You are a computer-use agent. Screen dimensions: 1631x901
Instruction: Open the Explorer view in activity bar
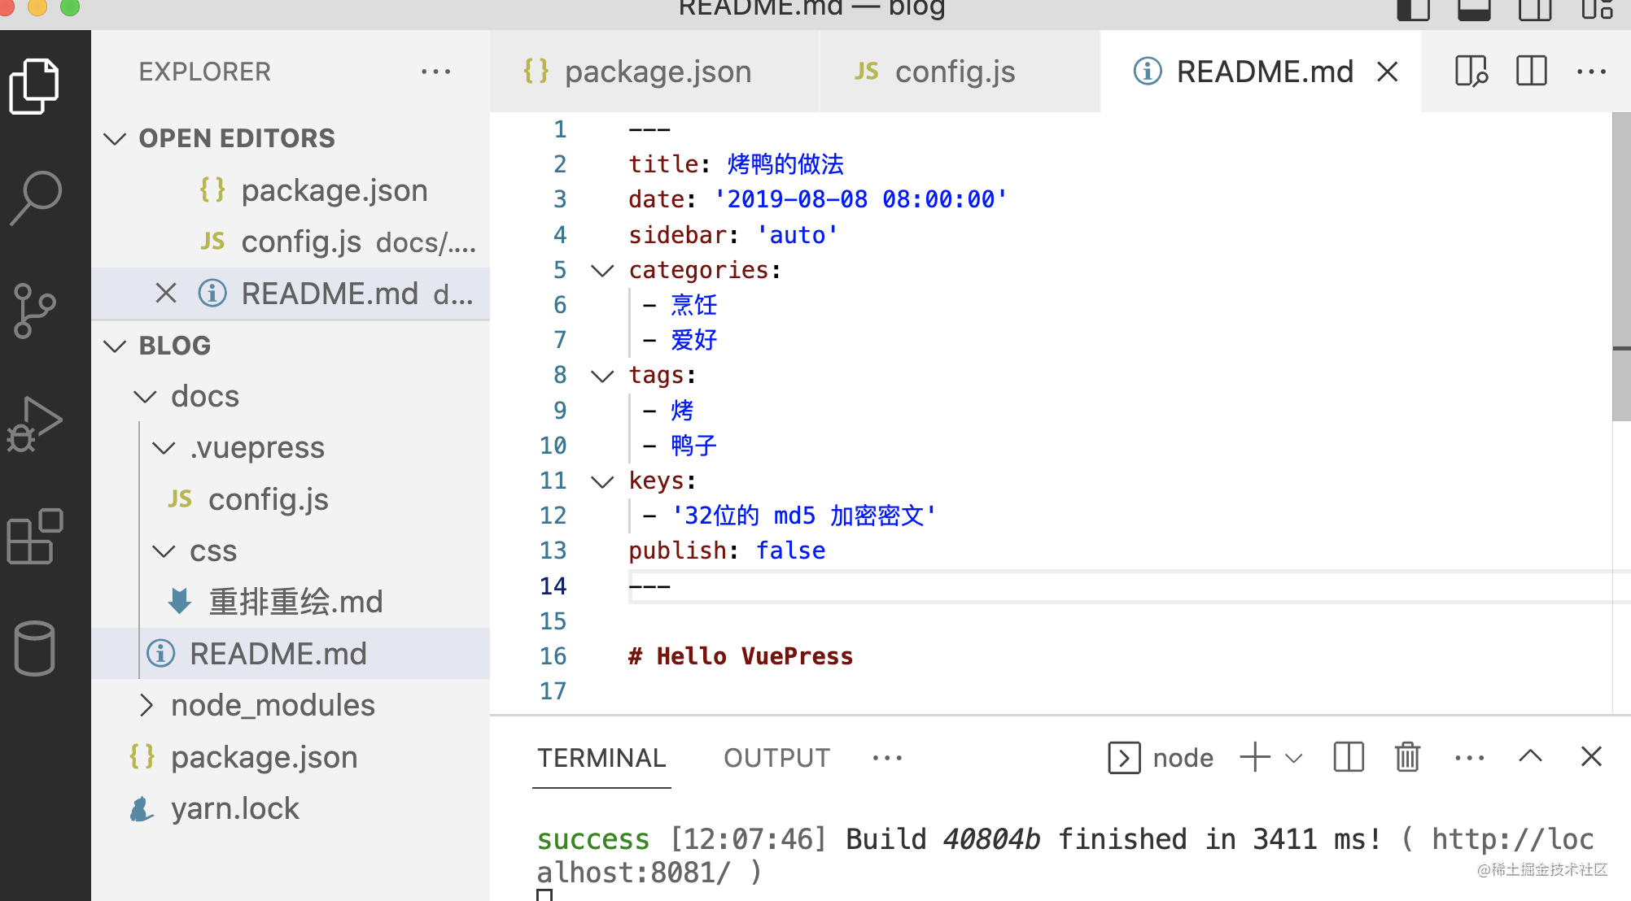tap(34, 86)
